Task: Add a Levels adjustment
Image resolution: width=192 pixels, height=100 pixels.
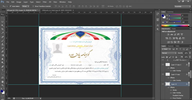Action: coord(172,35)
